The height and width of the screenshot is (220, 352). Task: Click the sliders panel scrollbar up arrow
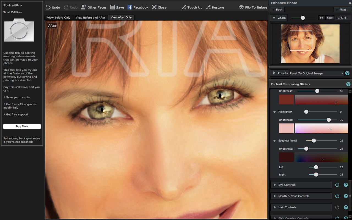(x=350, y=91)
